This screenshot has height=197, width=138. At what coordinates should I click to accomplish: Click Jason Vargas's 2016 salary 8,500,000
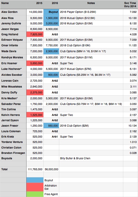click(x=52, y=29)
